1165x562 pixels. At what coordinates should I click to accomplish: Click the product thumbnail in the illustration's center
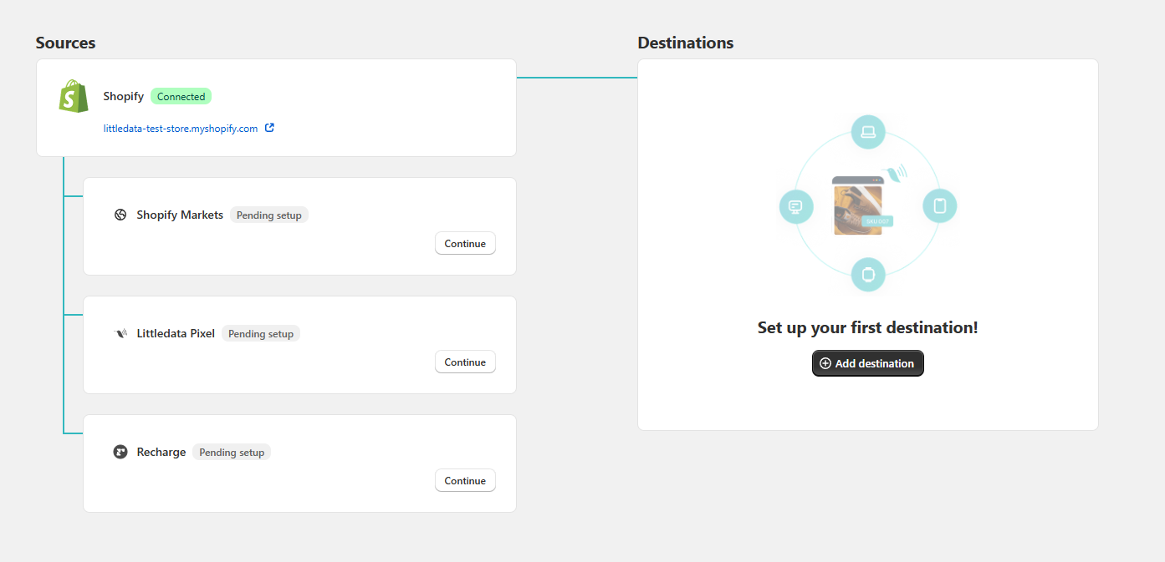pos(858,209)
